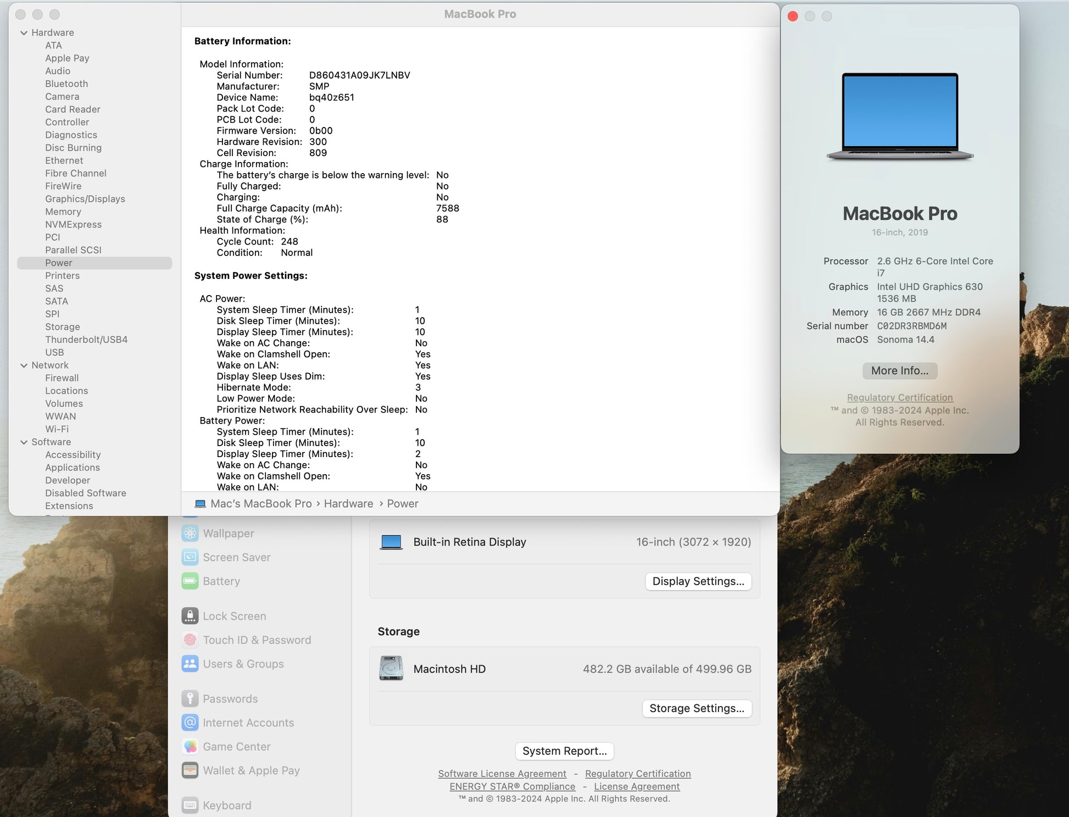Image resolution: width=1069 pixels, height=817 pixels.
Task: Click the System Report... button
Action: click(x=564, y=751)
